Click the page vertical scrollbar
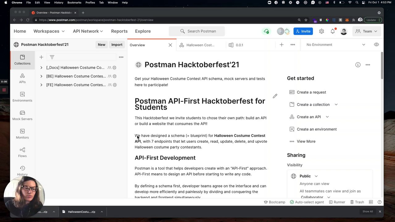 point(382,65)
